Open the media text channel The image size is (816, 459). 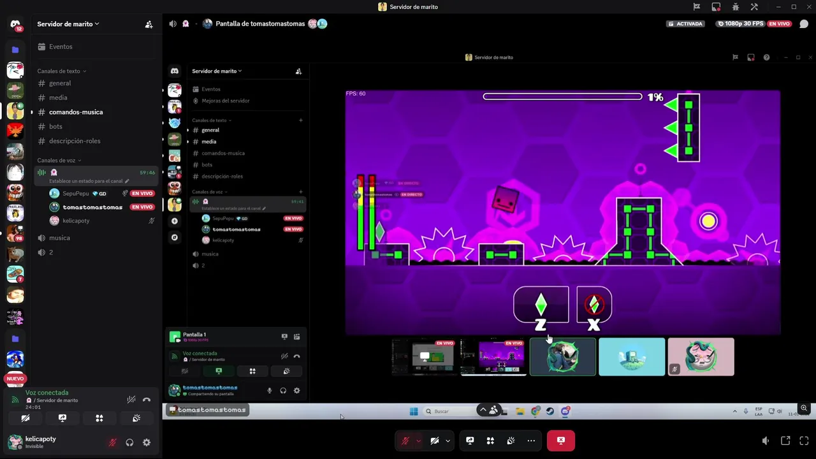pos(96,98)
